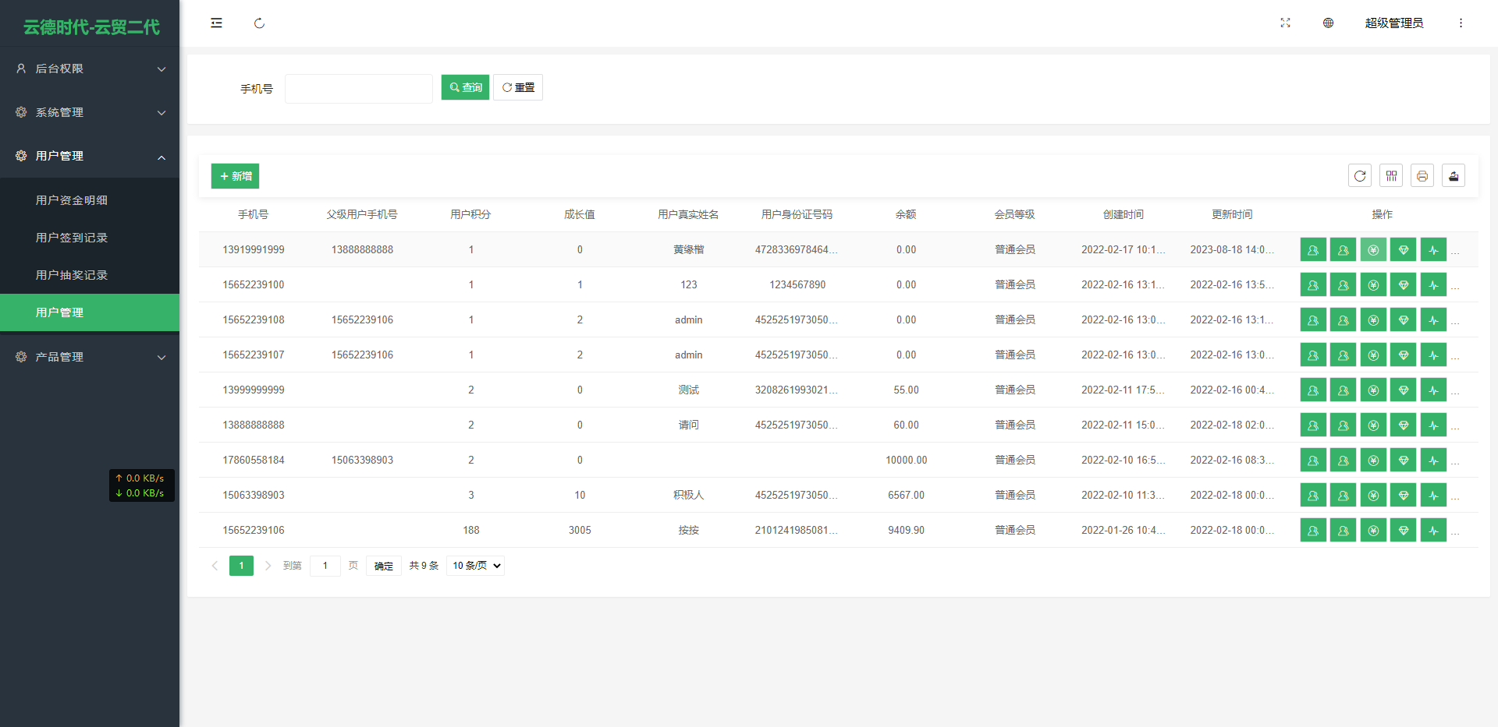Click yen balance icon for 13919991999
The width and height of the screenshot is (1498, 727).
[x=1373, y=250]
